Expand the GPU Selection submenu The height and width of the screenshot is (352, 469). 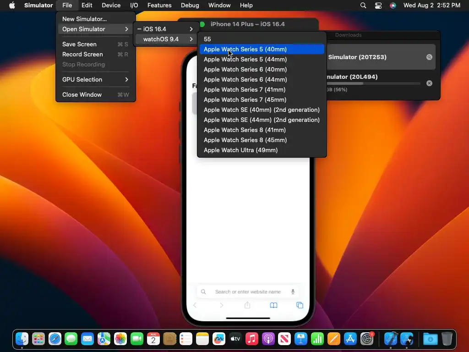tap(96, 80)
